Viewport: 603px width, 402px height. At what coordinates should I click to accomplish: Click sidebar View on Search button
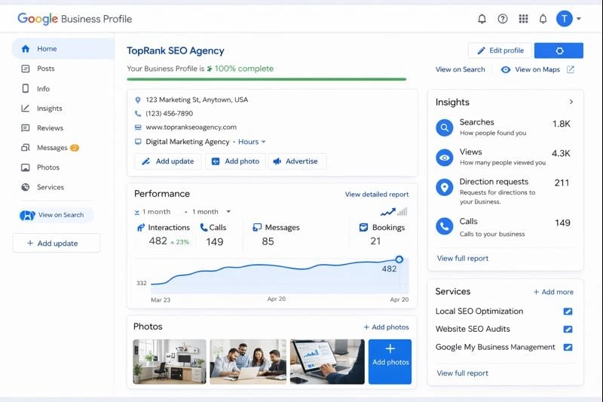click(x=56, y=215)
